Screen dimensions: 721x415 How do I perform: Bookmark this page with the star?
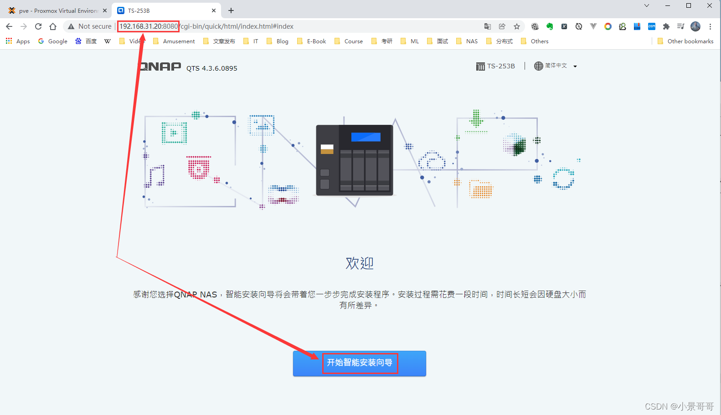pyautogui.click(x=517, y=26)
